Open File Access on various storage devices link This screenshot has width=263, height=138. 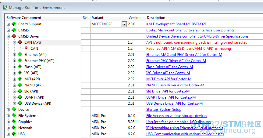[x=177, y=116]
